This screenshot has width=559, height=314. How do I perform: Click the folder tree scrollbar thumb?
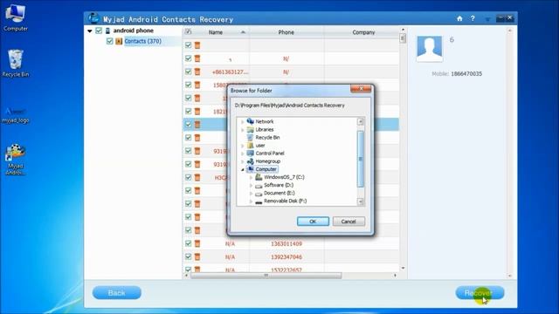coord(361,159)
